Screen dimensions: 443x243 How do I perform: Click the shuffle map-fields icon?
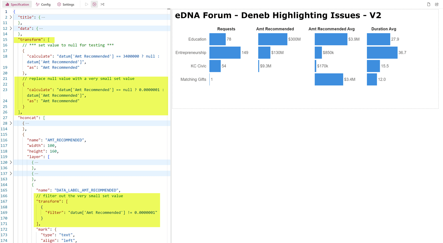(x=102, y=4)
